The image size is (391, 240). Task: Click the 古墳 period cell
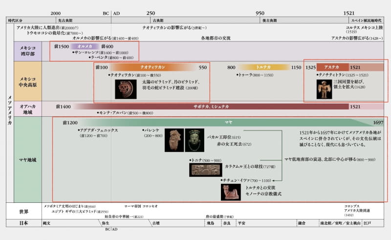(156, 223)
